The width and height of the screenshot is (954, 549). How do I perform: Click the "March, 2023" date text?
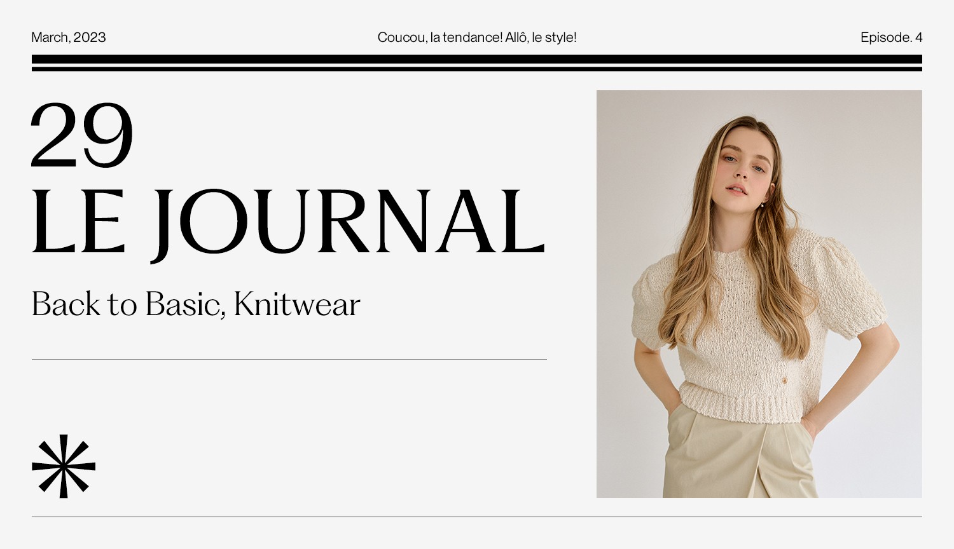click(x=69, y=37)
